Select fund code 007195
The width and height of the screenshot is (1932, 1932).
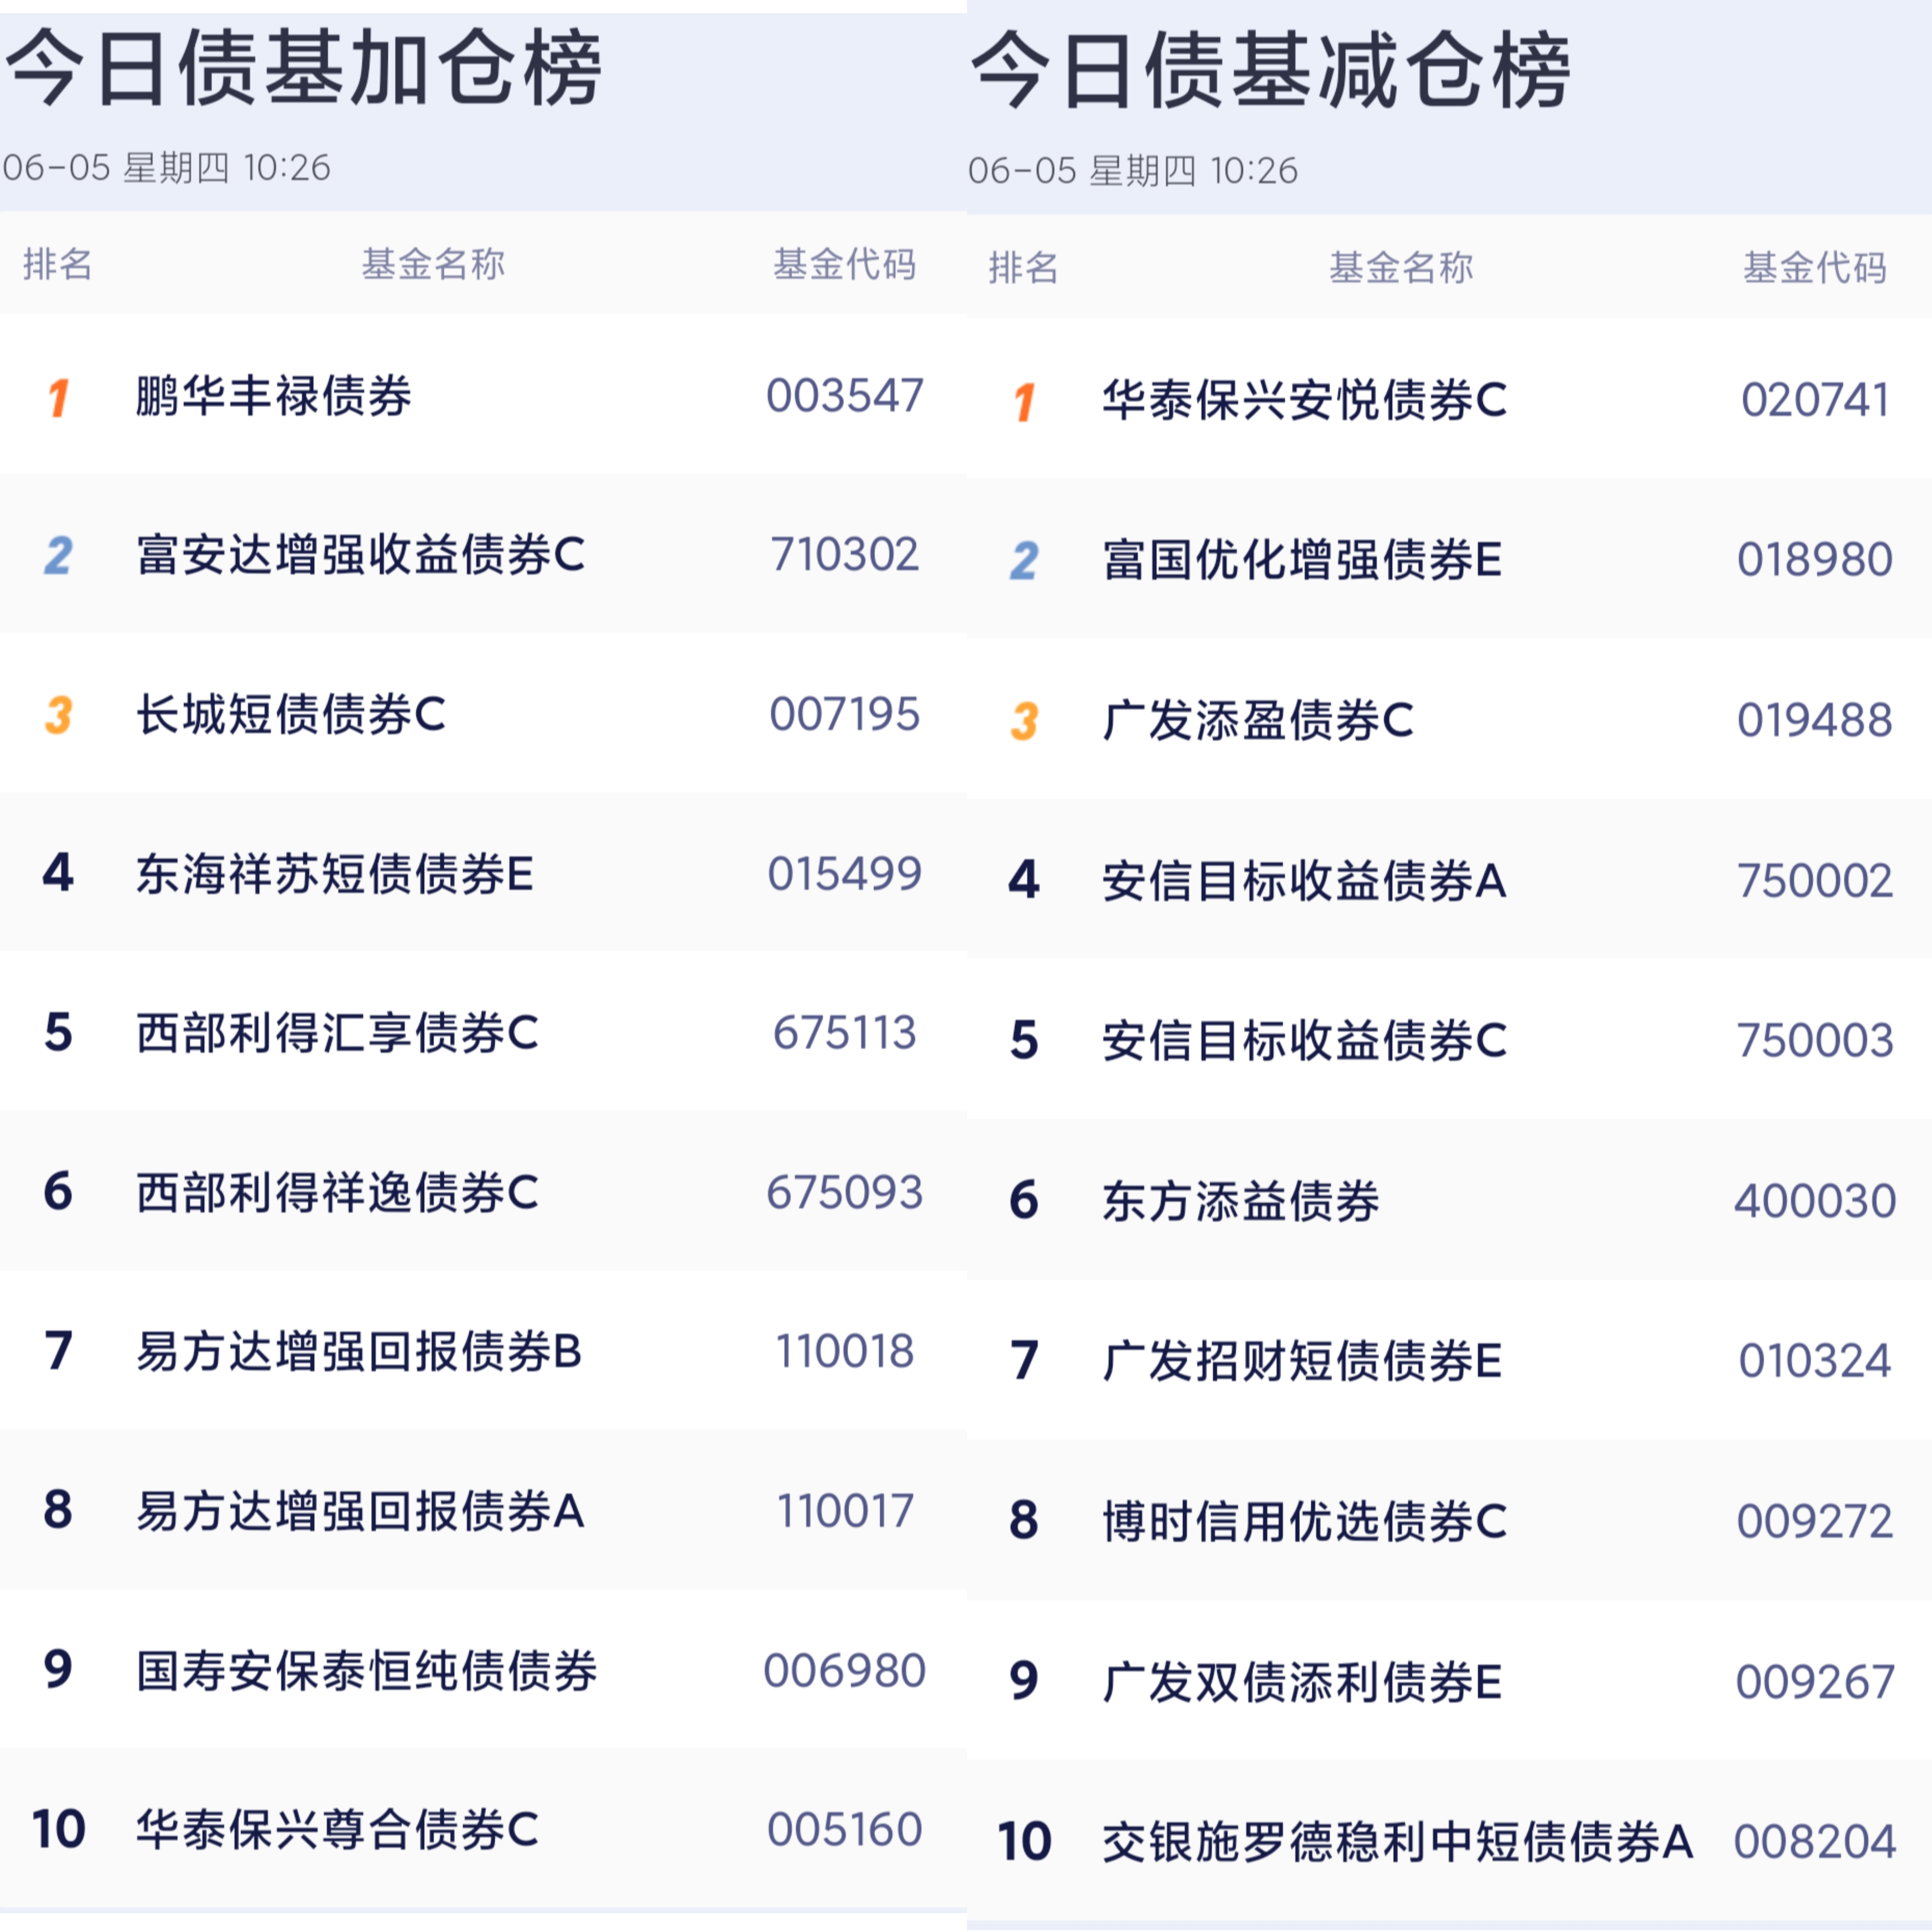tap(844, 714)
